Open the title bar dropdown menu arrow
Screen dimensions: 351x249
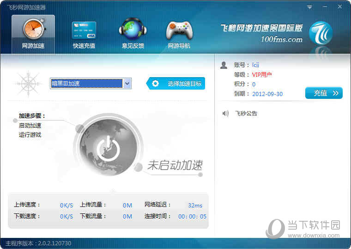(309, 7)
